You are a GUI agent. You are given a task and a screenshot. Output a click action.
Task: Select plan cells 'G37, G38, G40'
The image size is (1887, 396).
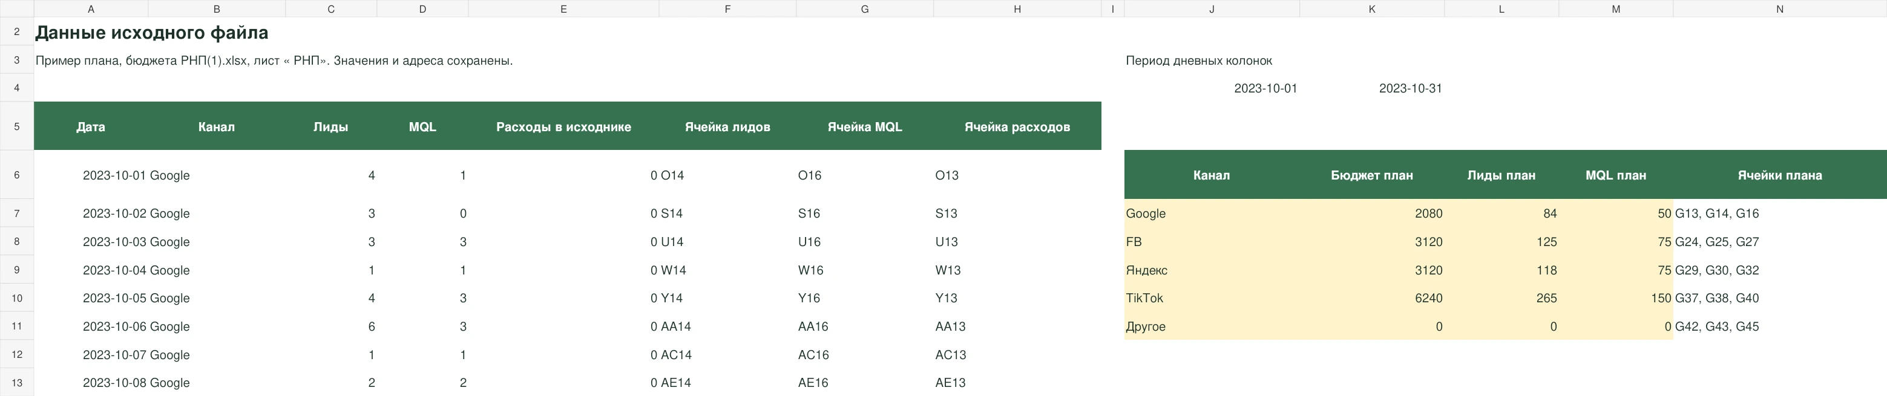tap(1779, 298)
